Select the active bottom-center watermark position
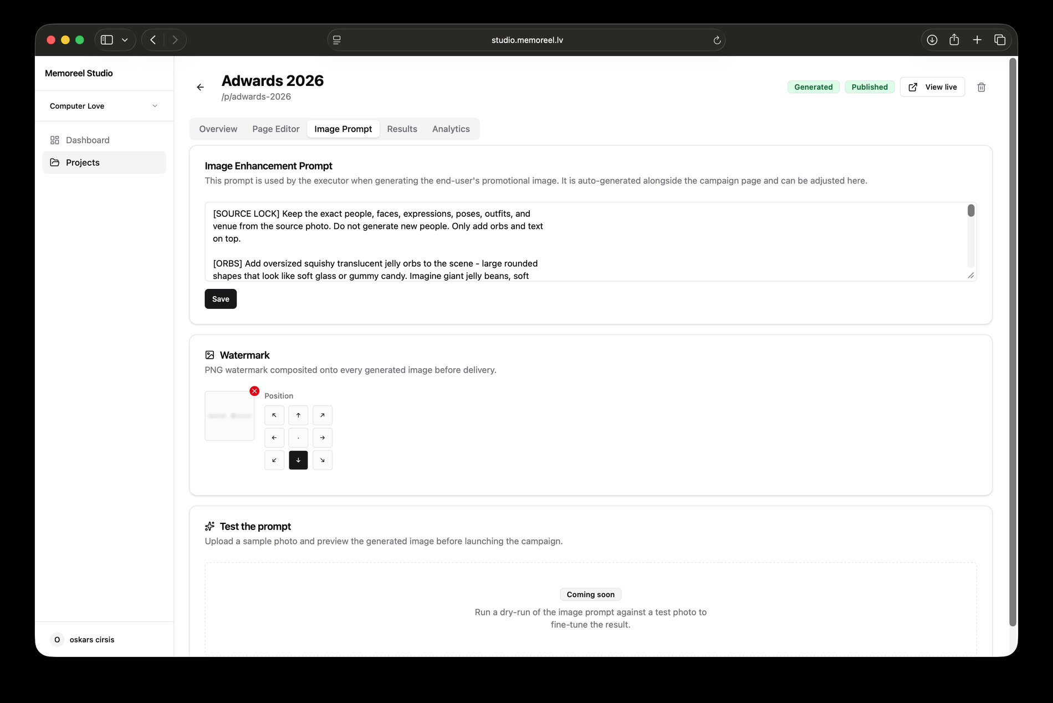The height and width of the screenshot is (703, 1053). tap(298, 460)
